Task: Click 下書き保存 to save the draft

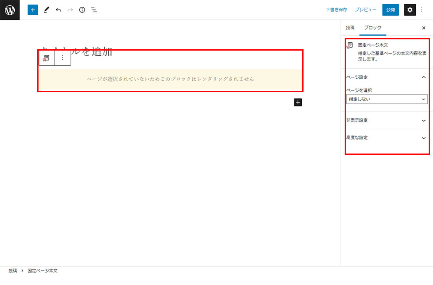Action: click(x=336, y=10)
